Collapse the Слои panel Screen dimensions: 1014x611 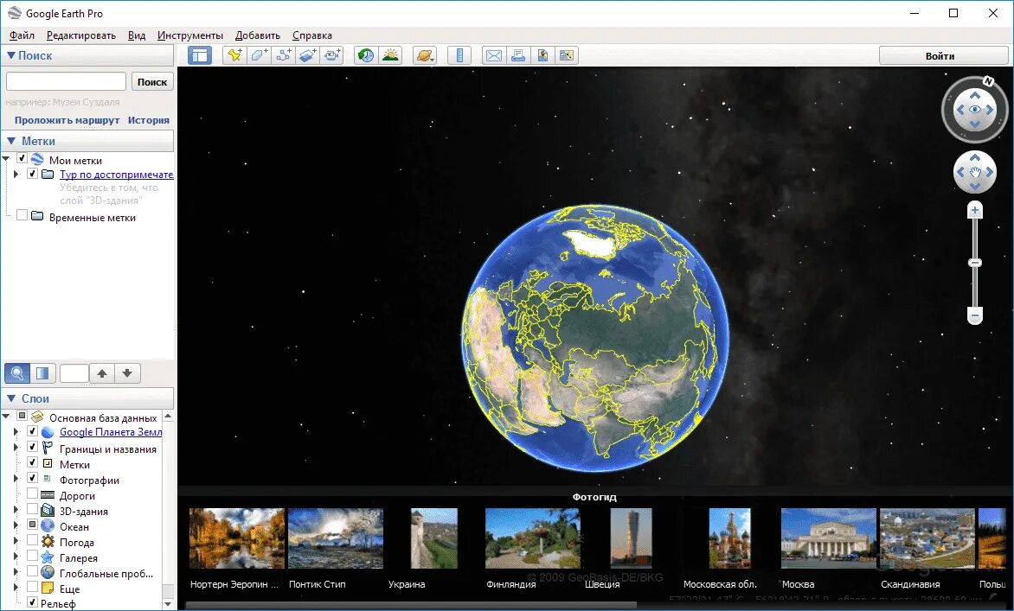[10, 398]
